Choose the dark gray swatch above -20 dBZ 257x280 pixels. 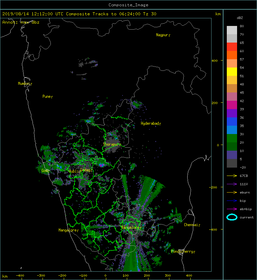232,163
